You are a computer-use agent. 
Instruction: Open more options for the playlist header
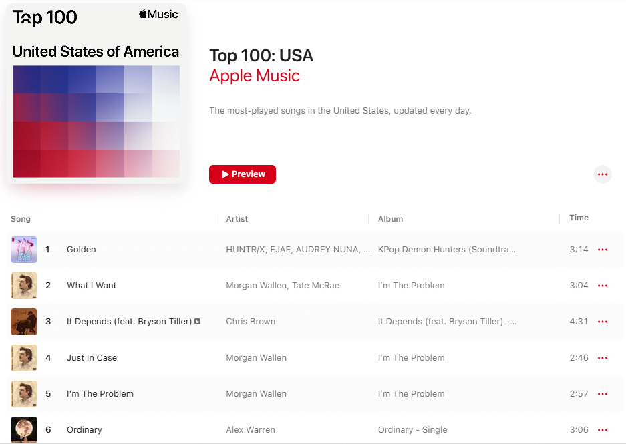[603, 174]
